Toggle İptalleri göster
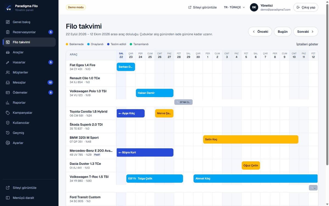This screenshot has height=206, width=329. point(307,44)
